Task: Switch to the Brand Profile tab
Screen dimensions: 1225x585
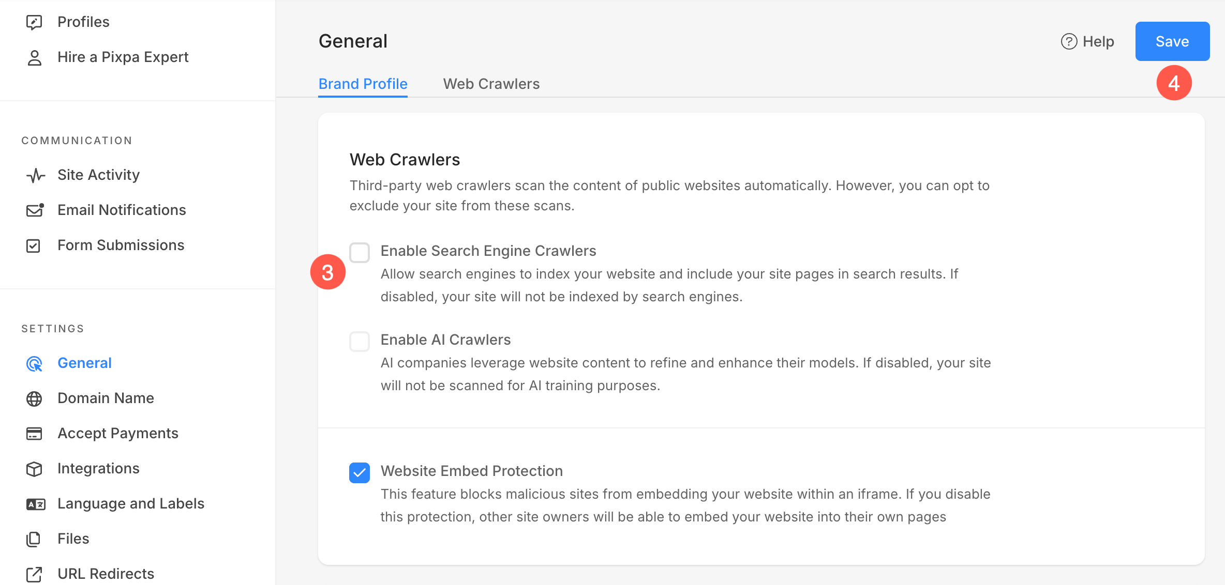Action: [x=363, y=84]
